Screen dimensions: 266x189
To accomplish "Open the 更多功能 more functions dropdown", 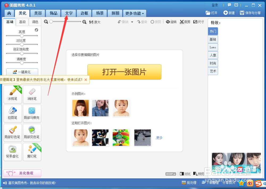I will [x=133, y=13].
